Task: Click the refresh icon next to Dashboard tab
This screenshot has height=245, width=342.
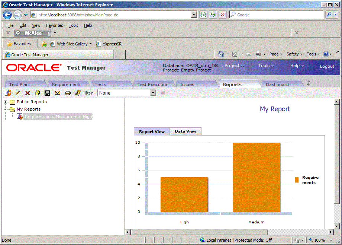Action: (309, 83)
